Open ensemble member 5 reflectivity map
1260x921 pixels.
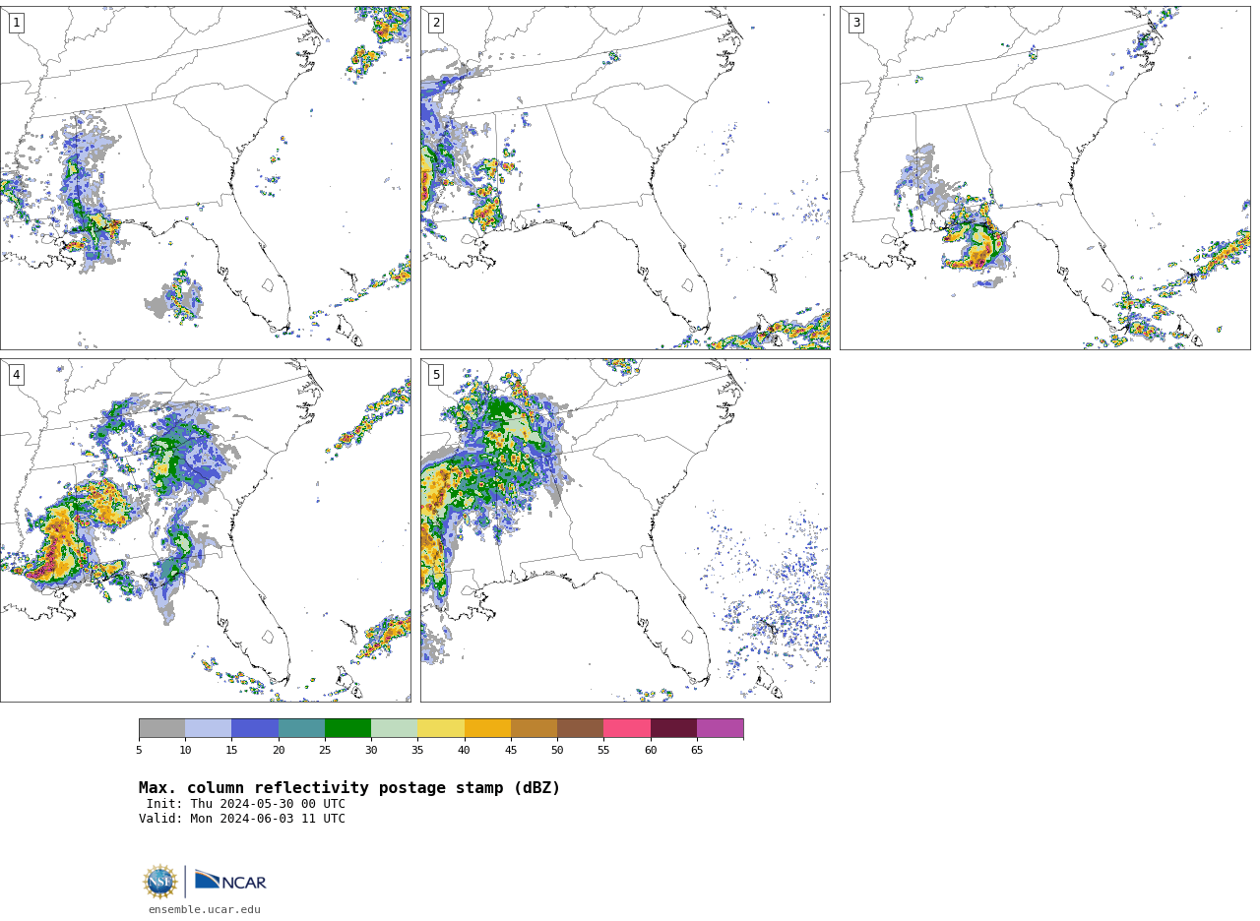pos(625,530)
